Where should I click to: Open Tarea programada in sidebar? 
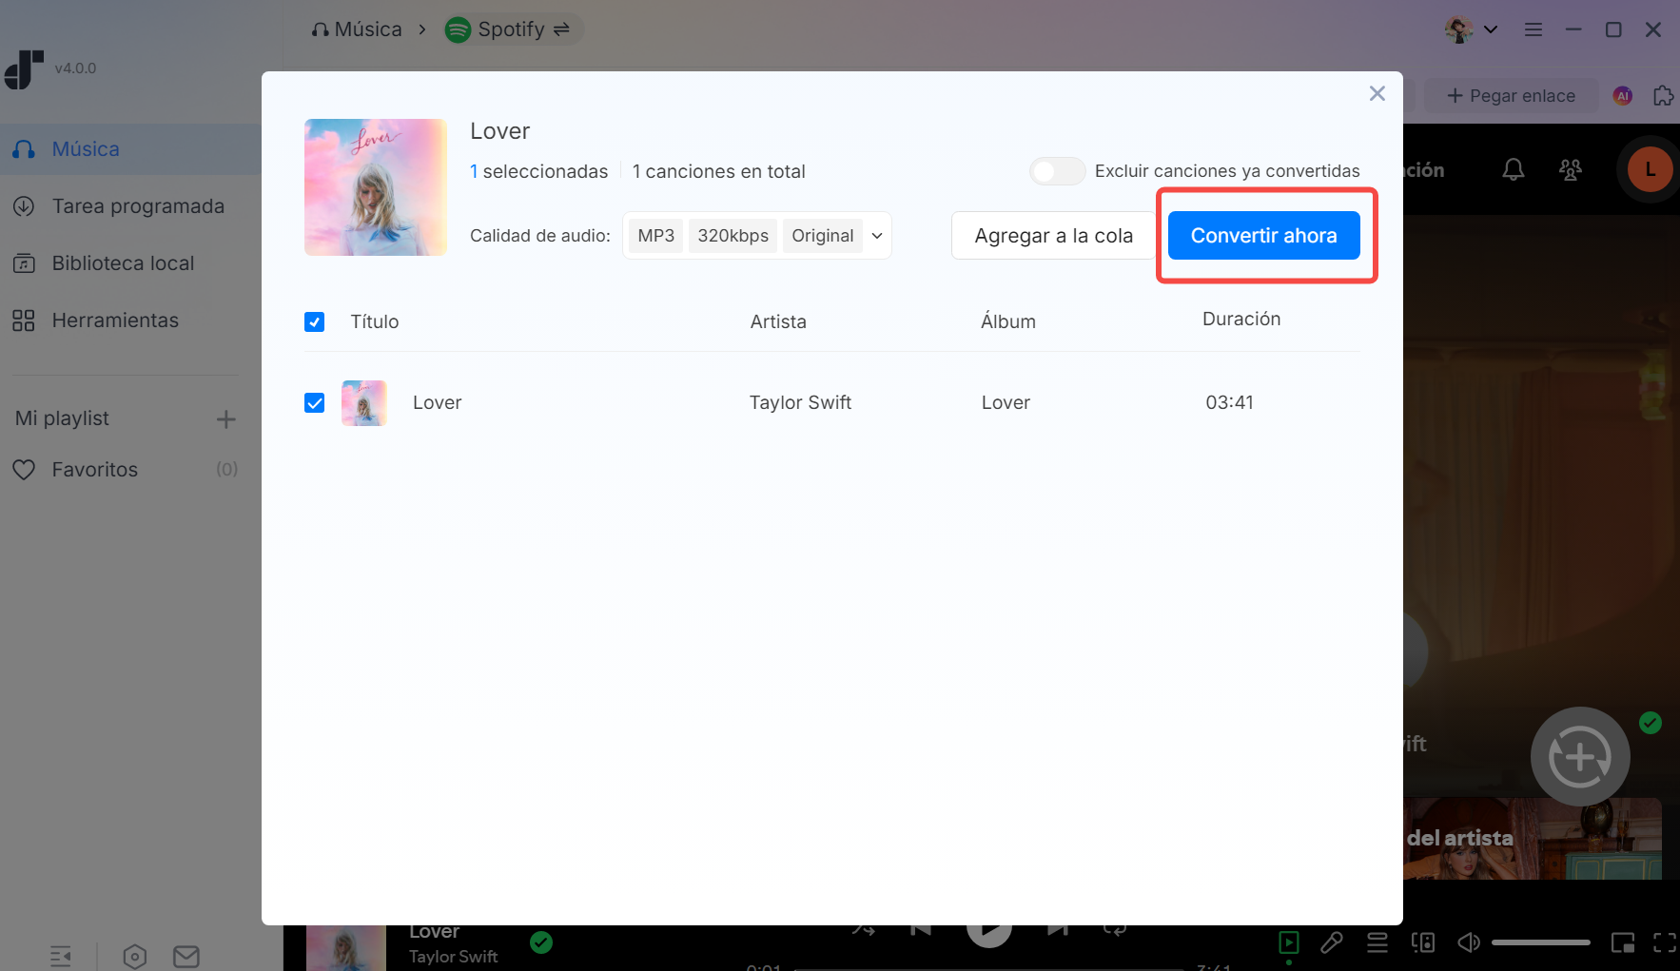[138, 206]
